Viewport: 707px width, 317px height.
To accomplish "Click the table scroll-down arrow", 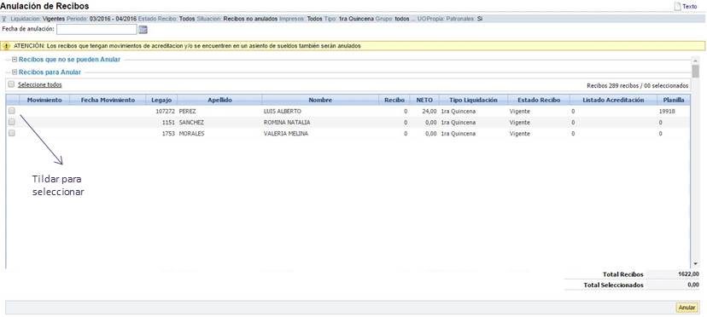I will point(695,264).
